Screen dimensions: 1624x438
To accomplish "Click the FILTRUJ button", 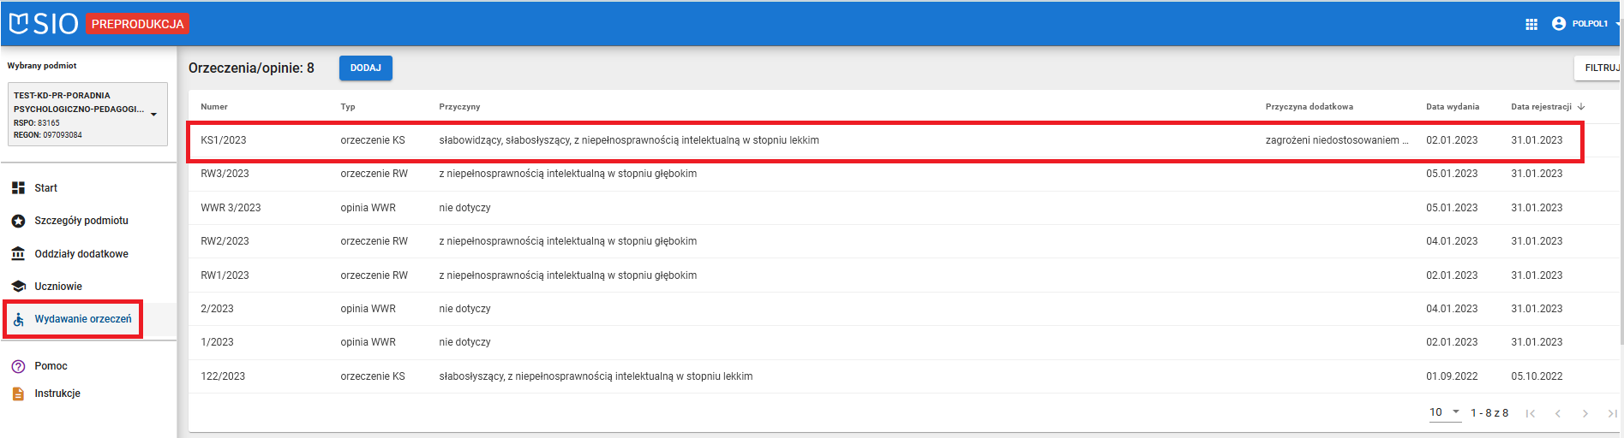I will (x=1600, y=68).
